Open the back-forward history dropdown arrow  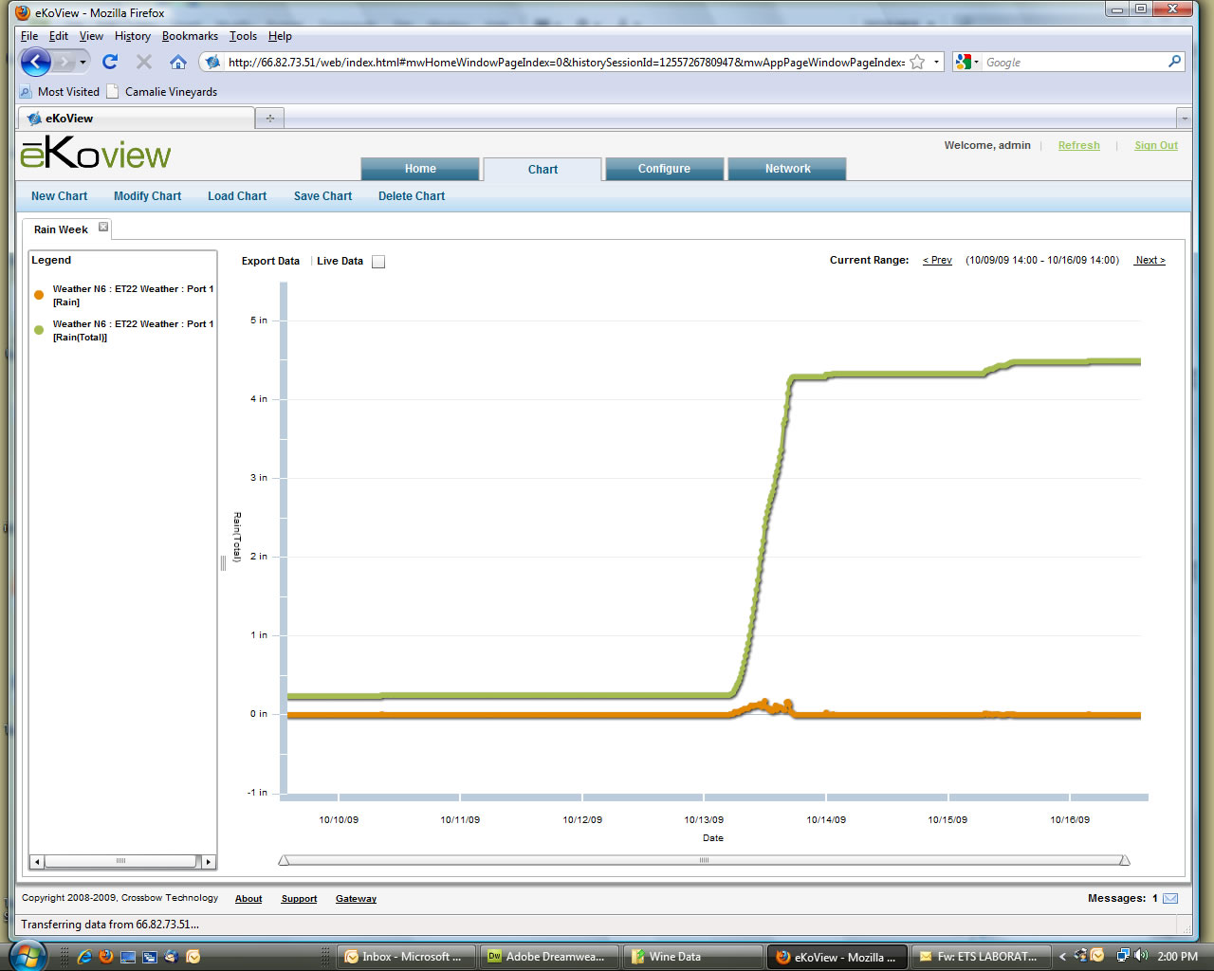point(83,63)
